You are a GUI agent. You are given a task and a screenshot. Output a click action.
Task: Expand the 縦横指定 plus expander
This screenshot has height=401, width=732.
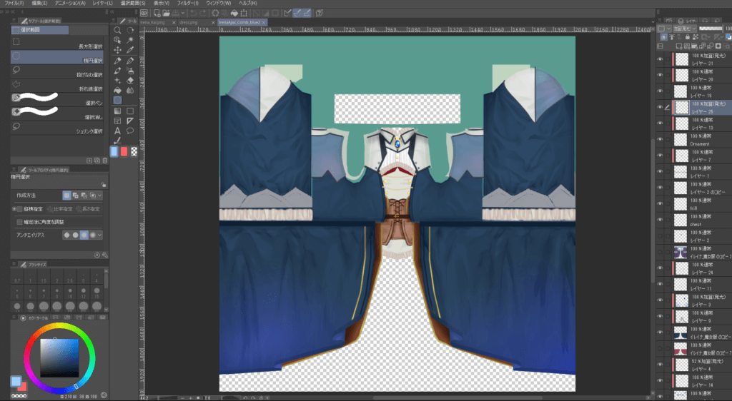(x=14, y=209)
